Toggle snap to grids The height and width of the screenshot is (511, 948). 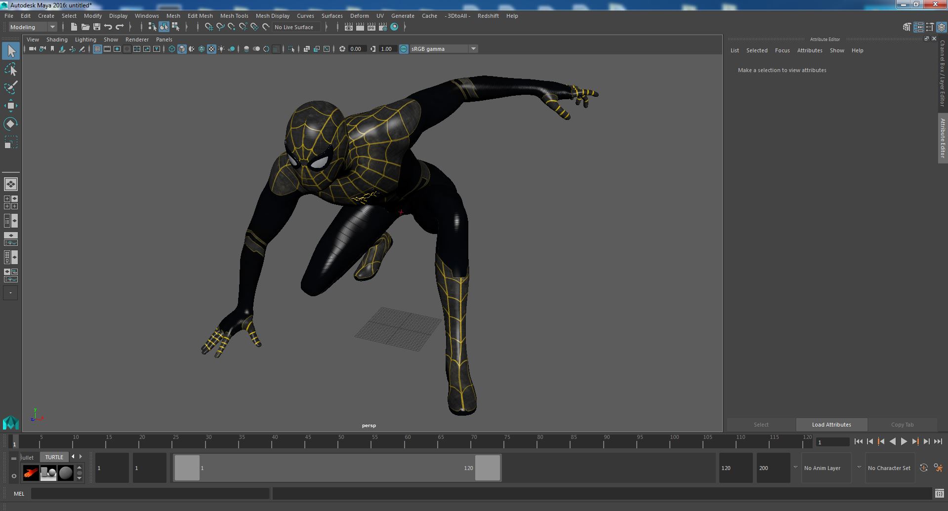[208, 27]
